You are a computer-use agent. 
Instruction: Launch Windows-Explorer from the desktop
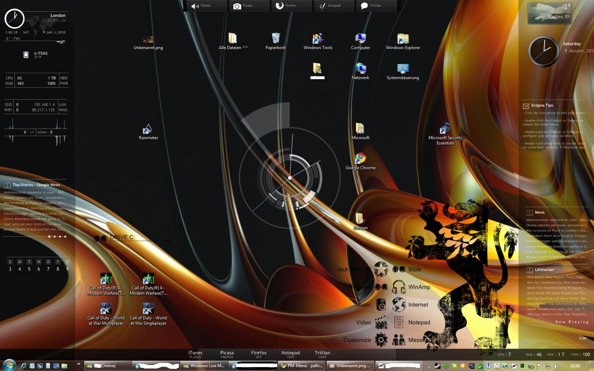click(x=403, y=41)
